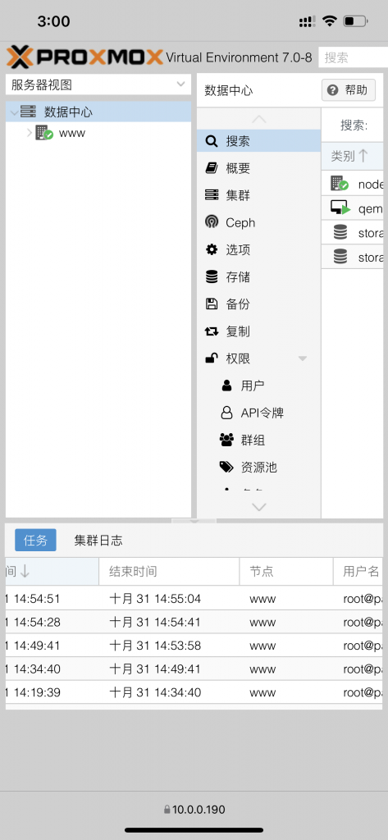
Task: Open the 概要 summary book icon
Action: [x=212, y=168]
